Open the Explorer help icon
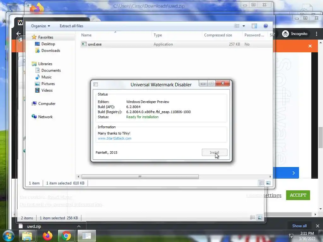This screenshot has width=323, height=242. click(266, 26)
